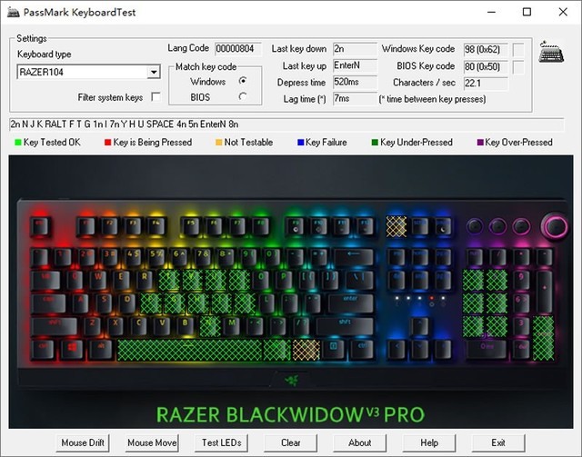The width and height of the screenshot is (582, 457).
Task: Click the Last key down field
Action: (355, 48)
